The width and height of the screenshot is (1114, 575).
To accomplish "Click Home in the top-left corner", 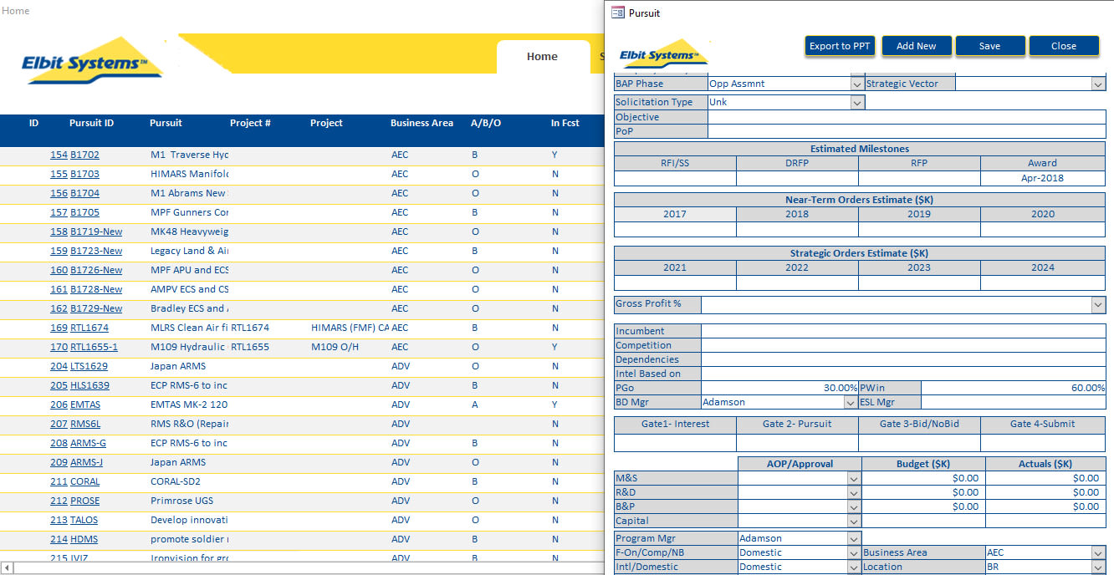I will point(15,10).
